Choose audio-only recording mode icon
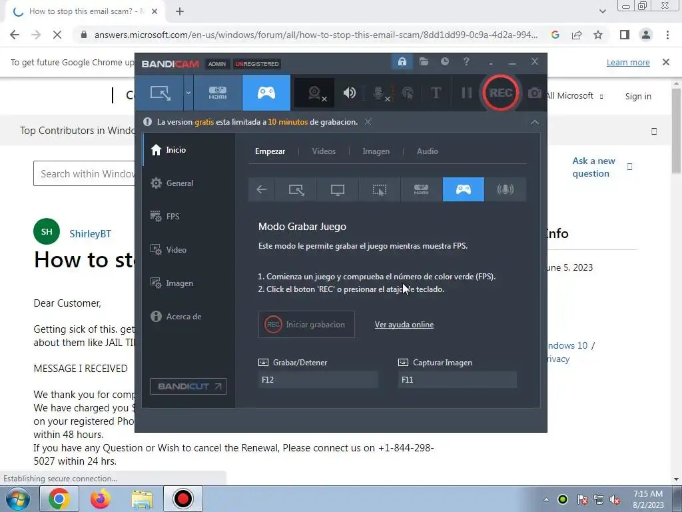Screen dimensions: 682x512 tap(506, 189)
